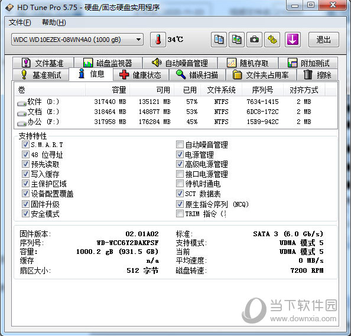Toggle the 高级电源管理 checkbox

click(180, 164)
